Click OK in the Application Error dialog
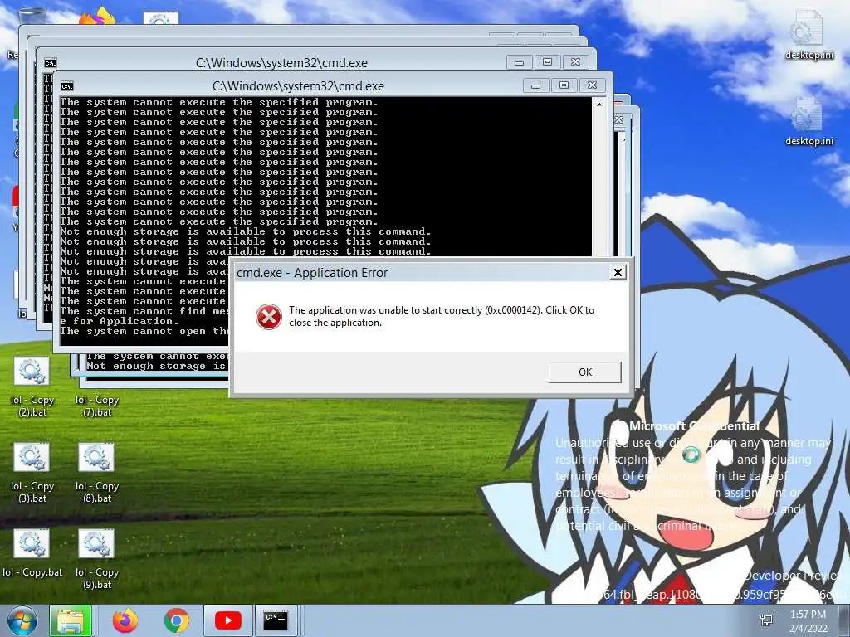This screenshot has width=850, height=637. 585,372
